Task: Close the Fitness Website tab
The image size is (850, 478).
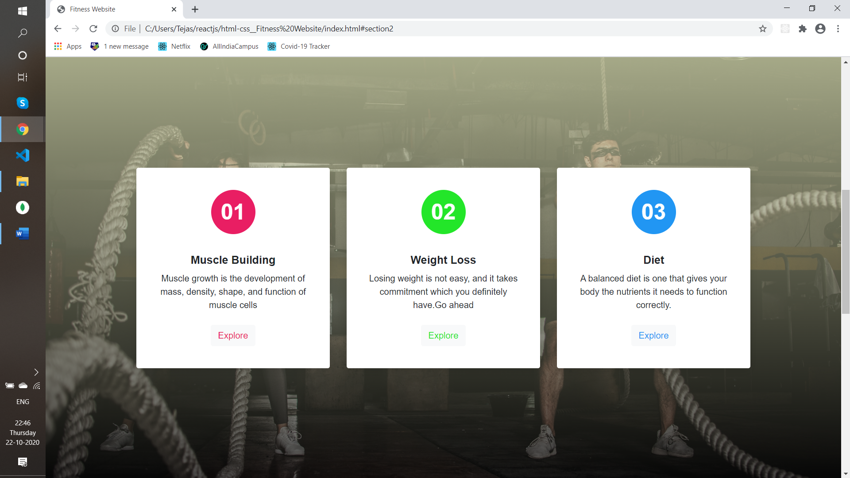Action: click(174, 9)
